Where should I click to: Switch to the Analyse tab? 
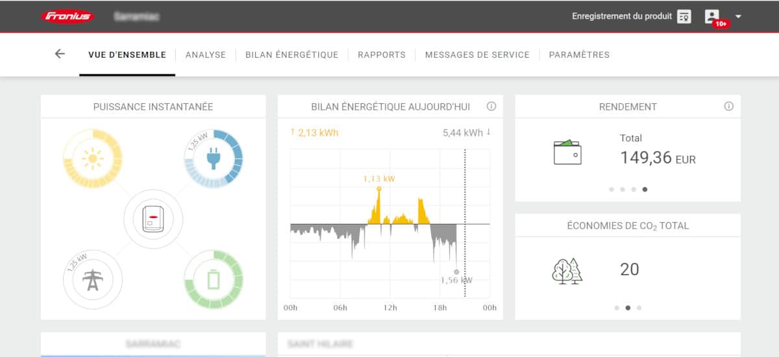click(x=205, y=55)
